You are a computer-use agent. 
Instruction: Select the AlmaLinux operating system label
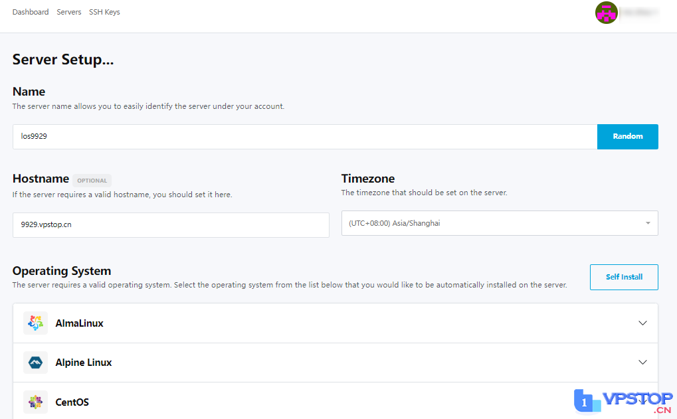pos(79,323)
